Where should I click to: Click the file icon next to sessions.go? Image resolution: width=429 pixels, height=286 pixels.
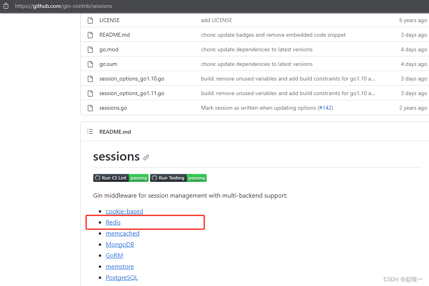90,108
